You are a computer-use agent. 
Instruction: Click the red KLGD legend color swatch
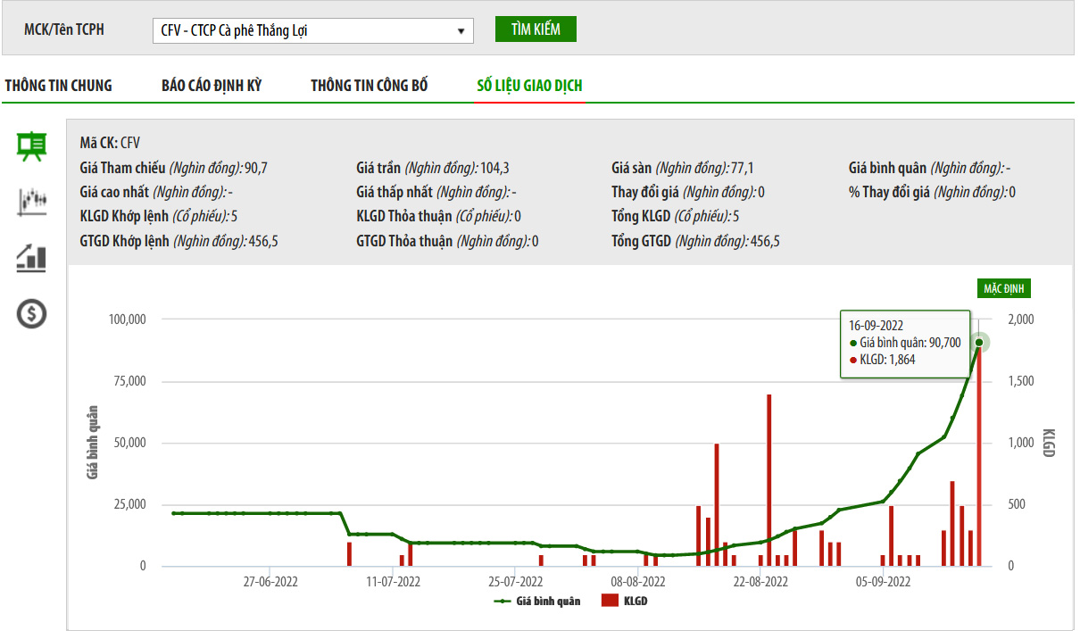[611, 601]
